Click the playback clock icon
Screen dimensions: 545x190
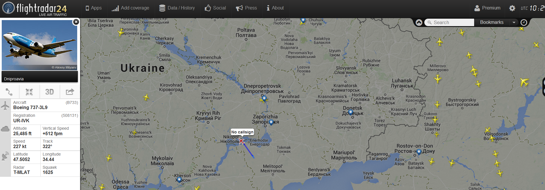(x=524, y=22)
